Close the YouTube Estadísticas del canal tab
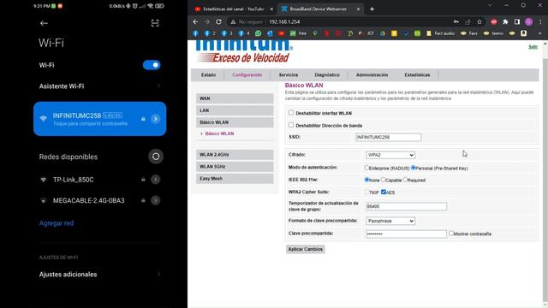 [271, 9]
